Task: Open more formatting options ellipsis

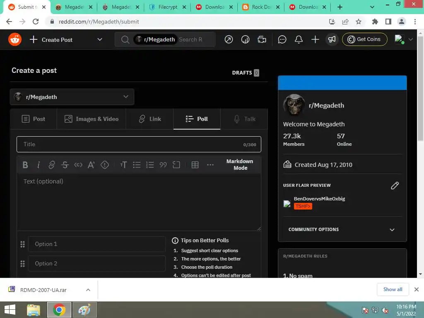Action: (210, 165)
